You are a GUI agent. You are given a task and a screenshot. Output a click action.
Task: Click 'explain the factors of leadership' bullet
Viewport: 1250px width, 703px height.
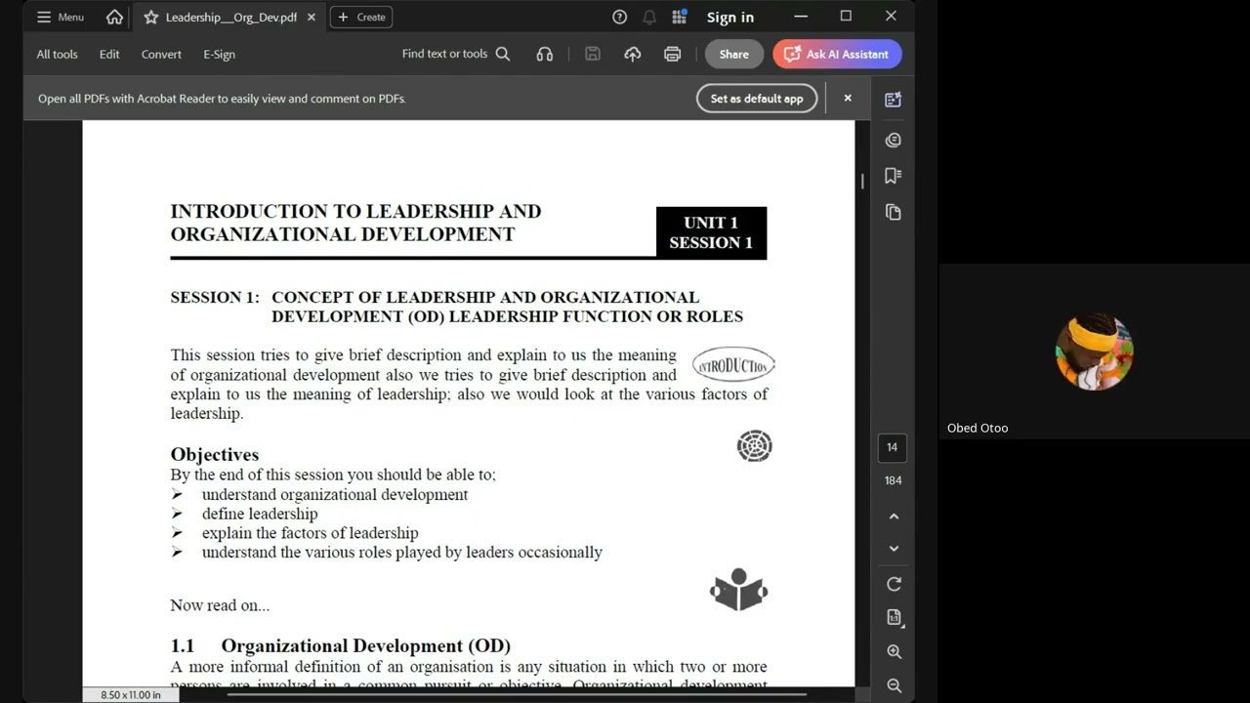pos(310,533)
